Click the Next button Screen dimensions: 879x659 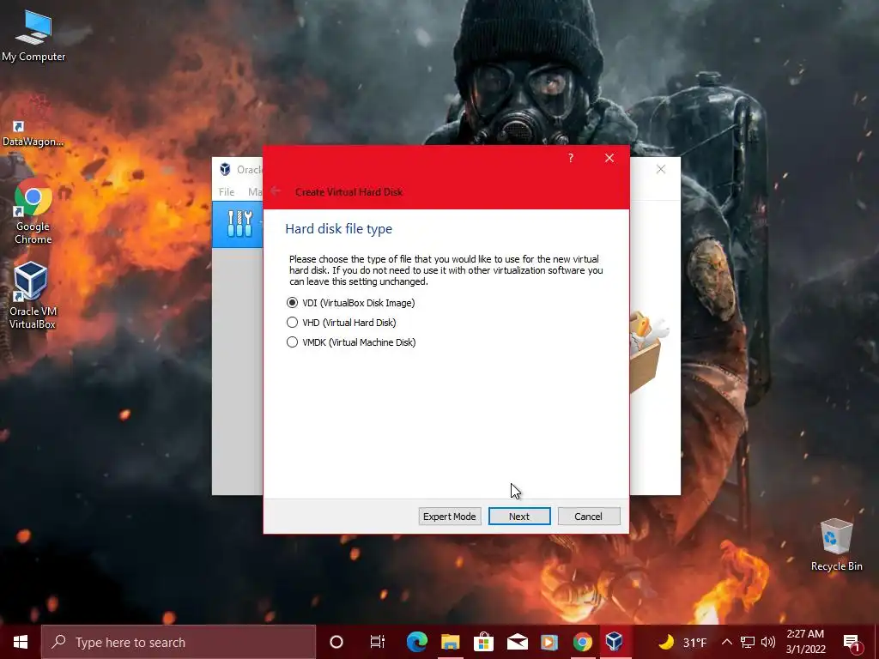point(519,516)
